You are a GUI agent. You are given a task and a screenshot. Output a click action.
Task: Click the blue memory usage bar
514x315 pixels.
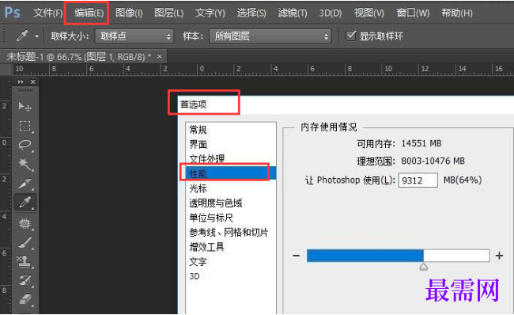(365, 256)
